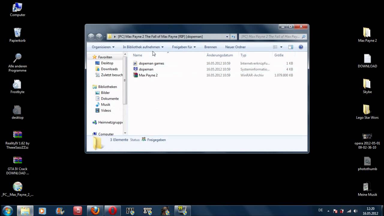Open the In Bibliothek aufnehmen menu

[x=143, y=47]
